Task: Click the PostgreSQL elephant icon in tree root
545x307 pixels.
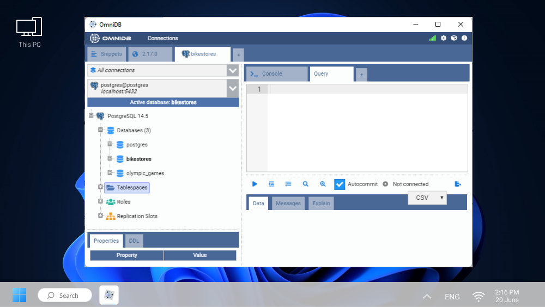Action: point(100,116)
